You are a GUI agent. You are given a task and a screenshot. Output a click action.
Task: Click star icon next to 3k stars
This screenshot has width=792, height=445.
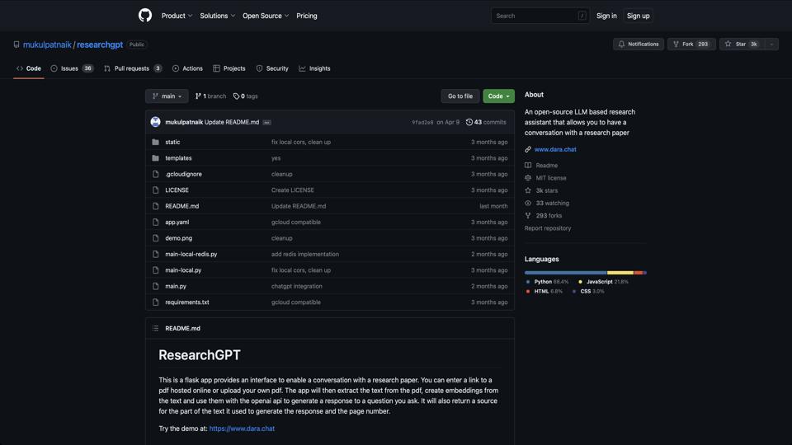528,190
